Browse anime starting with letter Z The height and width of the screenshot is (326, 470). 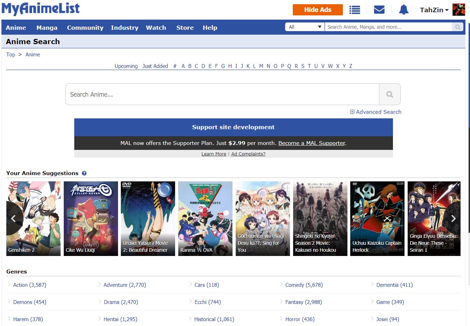pyautogui.click(x=351, y=66)
